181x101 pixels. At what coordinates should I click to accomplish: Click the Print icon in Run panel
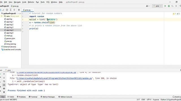(4, 89)
